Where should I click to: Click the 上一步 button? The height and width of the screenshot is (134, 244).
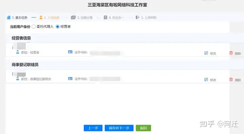pos(93,128)
